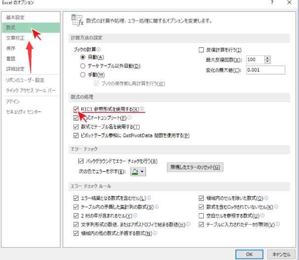This screenshot has width=299, height=260.
Task: Click info icon next to ロックされていないセル(K)
Action: [x=276, y=207]
